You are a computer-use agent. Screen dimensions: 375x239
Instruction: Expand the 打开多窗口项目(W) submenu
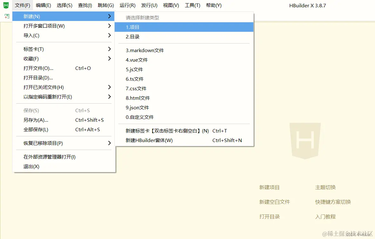(x=64, y=26)
